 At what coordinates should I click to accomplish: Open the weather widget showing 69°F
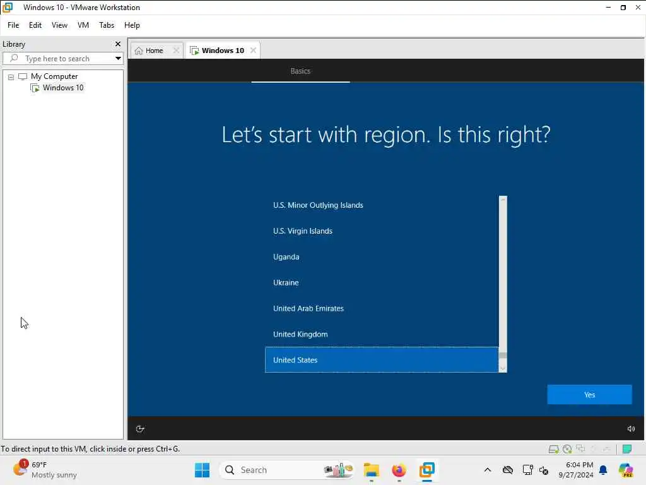click(x=45, y=470)
